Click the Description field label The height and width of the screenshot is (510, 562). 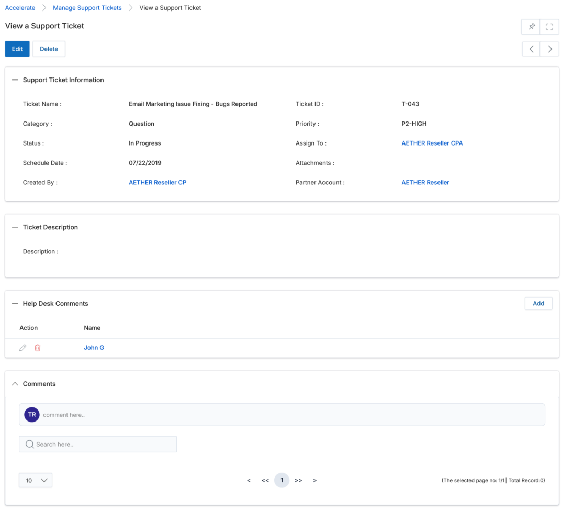click(x=40, y=251)
